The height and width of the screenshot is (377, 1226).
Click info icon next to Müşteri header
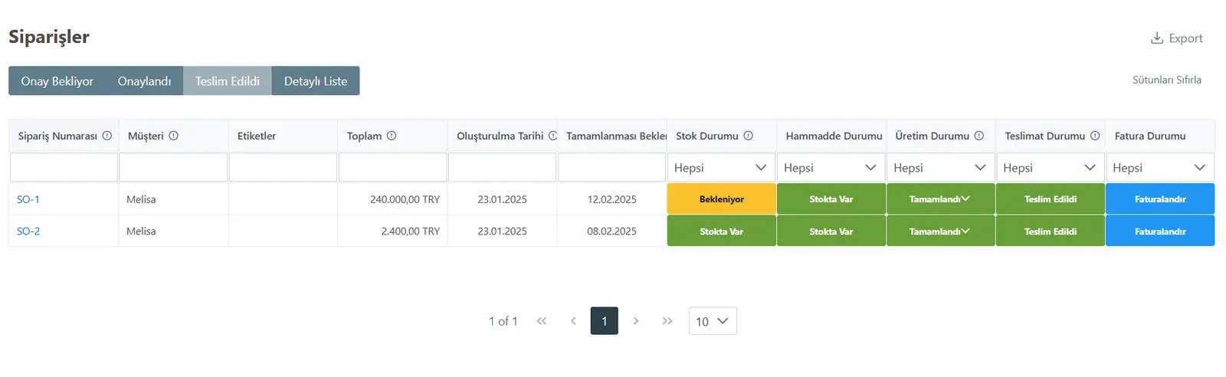pos(174,136)
